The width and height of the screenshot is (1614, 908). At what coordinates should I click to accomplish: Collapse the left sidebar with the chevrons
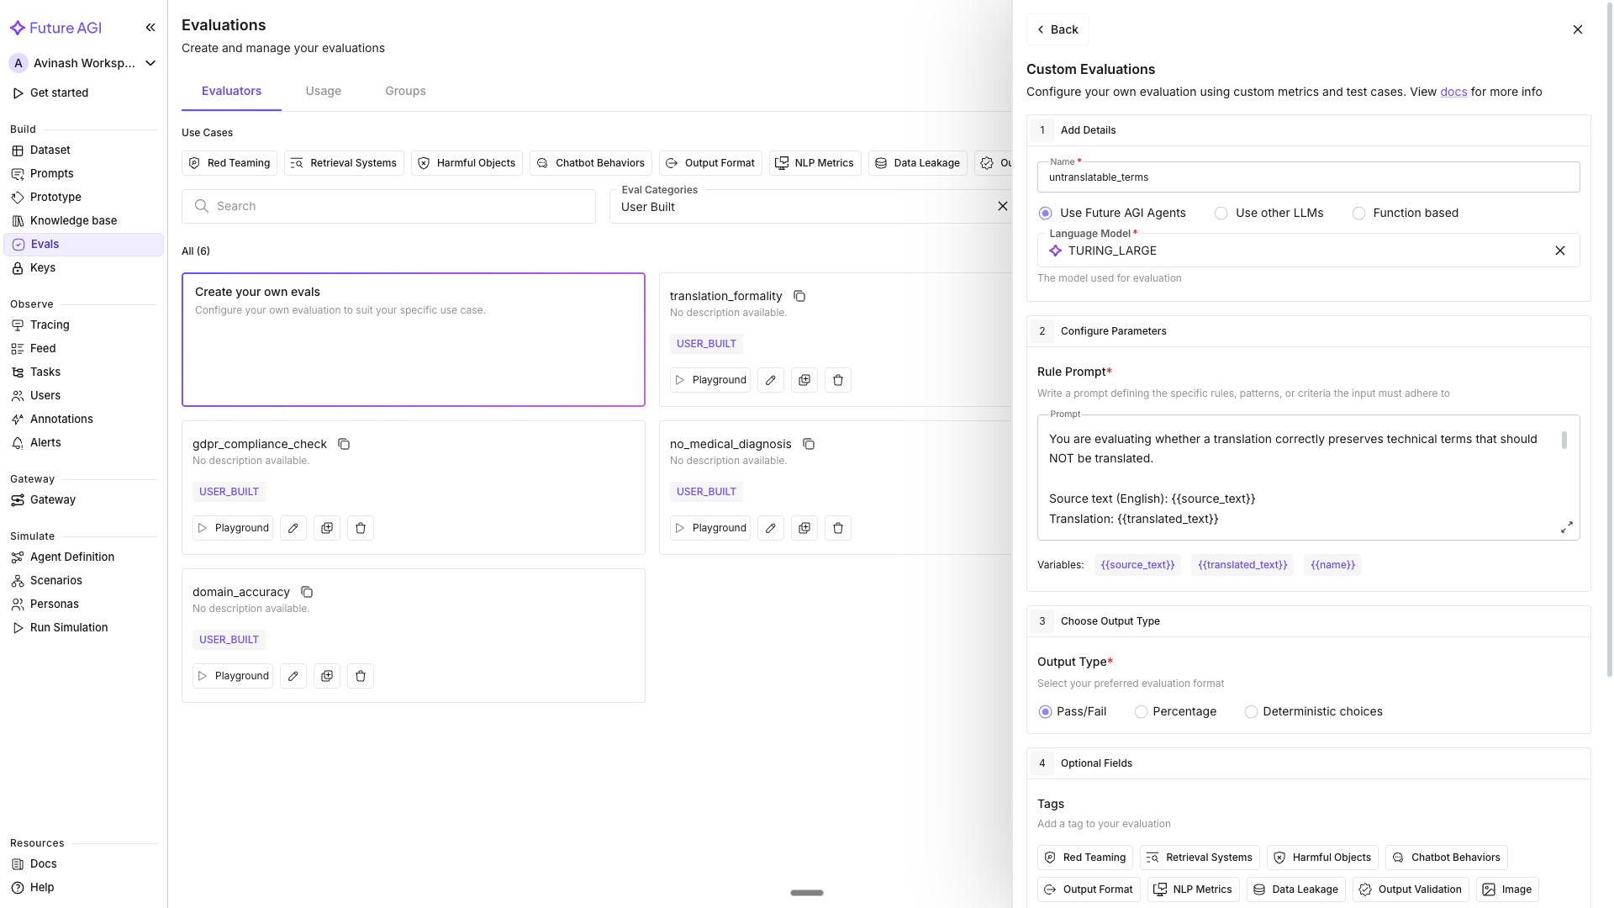pyautogui.click(x=150, y=27)
